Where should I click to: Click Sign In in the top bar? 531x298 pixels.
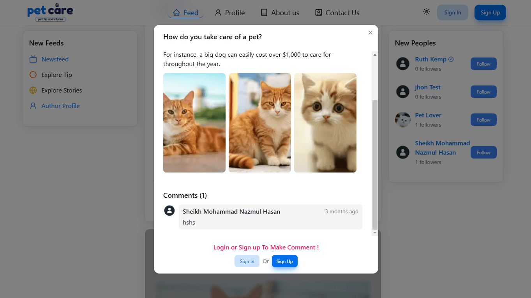coord(452,12)
